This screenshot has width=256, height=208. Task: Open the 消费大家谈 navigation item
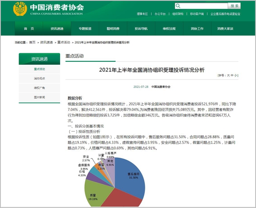225,28
